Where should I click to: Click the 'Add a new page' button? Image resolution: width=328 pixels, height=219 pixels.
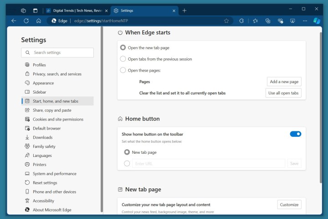284,82
